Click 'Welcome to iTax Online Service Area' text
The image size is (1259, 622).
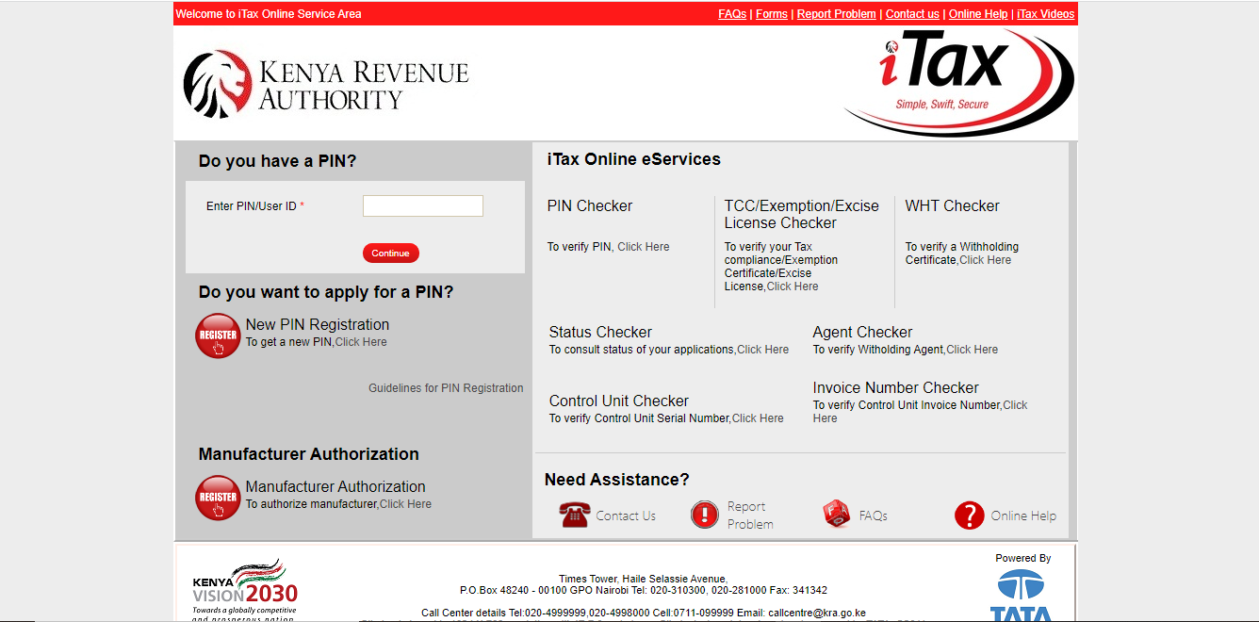[269, 14]
